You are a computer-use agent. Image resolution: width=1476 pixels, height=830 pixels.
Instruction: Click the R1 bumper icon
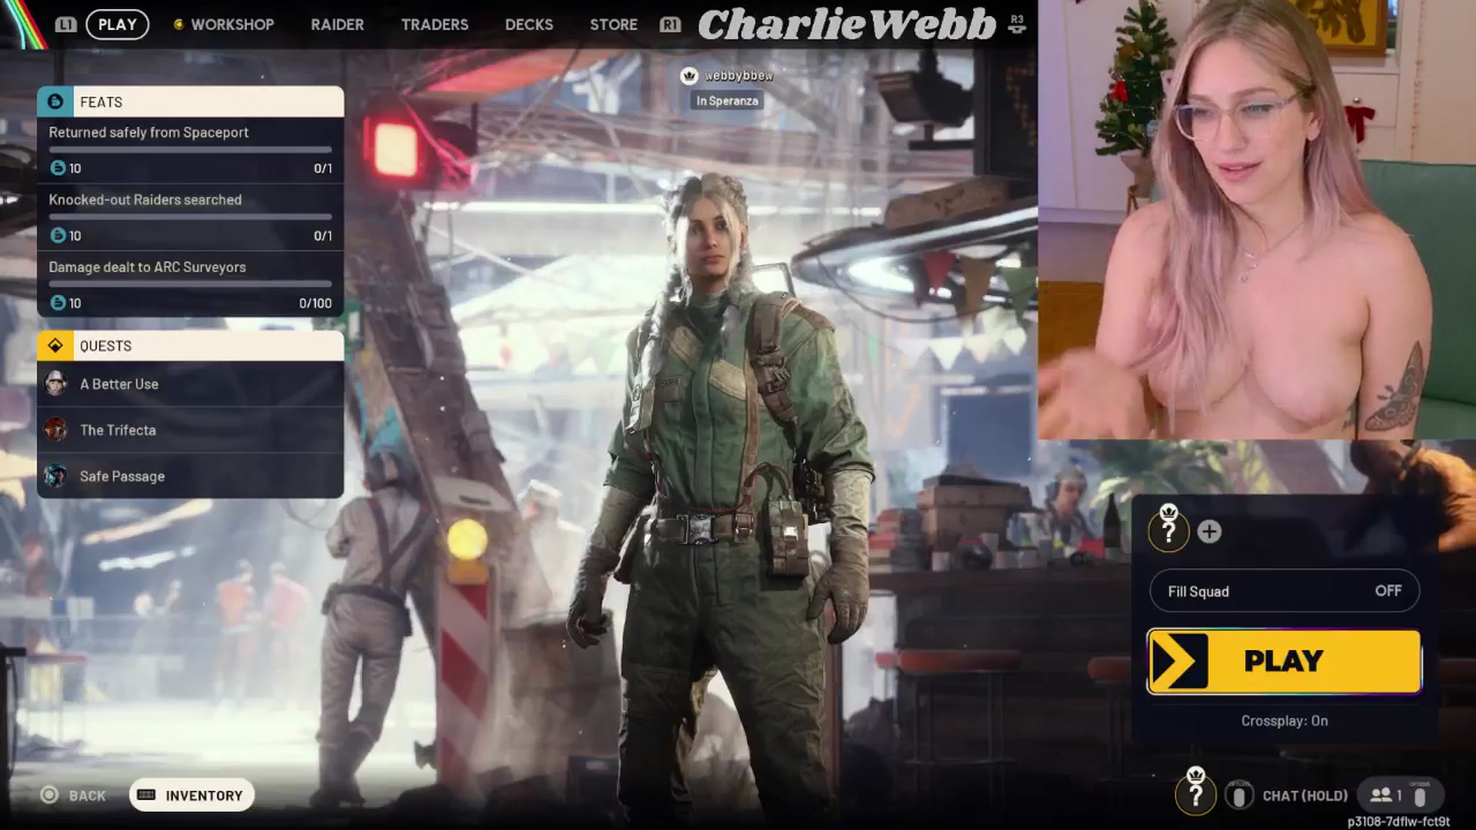[x=670, y=25]
